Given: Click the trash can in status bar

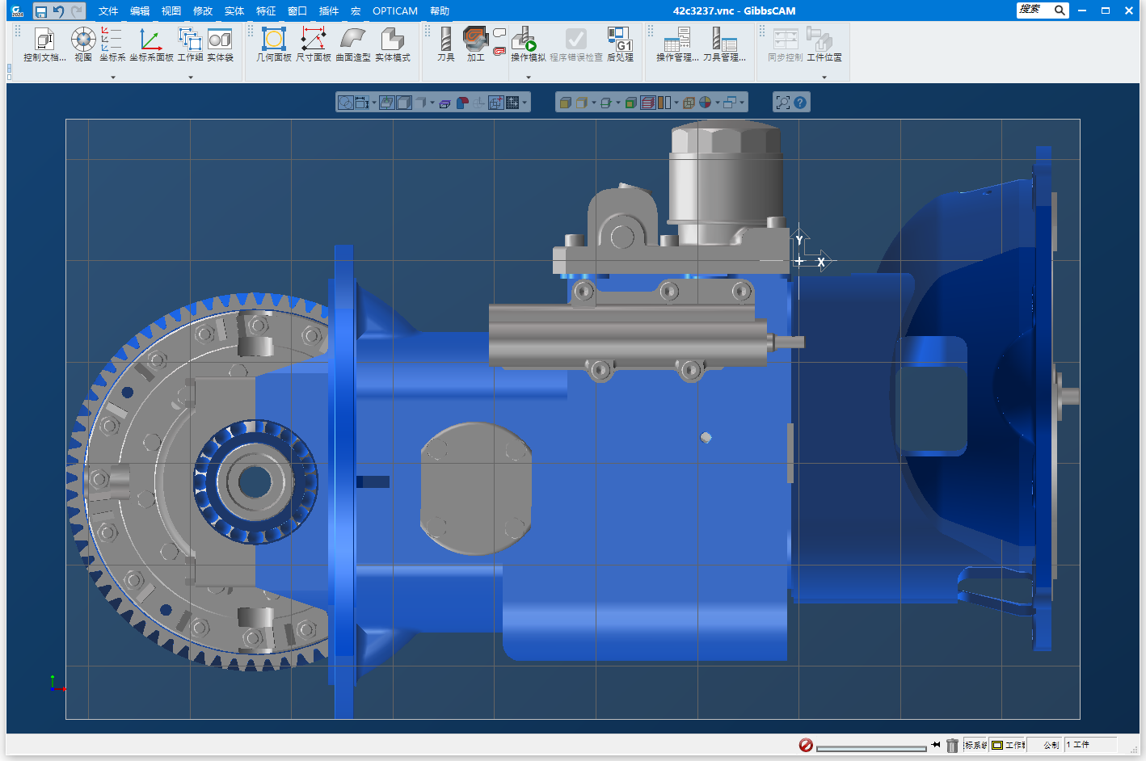Looking at the screenshot, I should click(952, 745).
